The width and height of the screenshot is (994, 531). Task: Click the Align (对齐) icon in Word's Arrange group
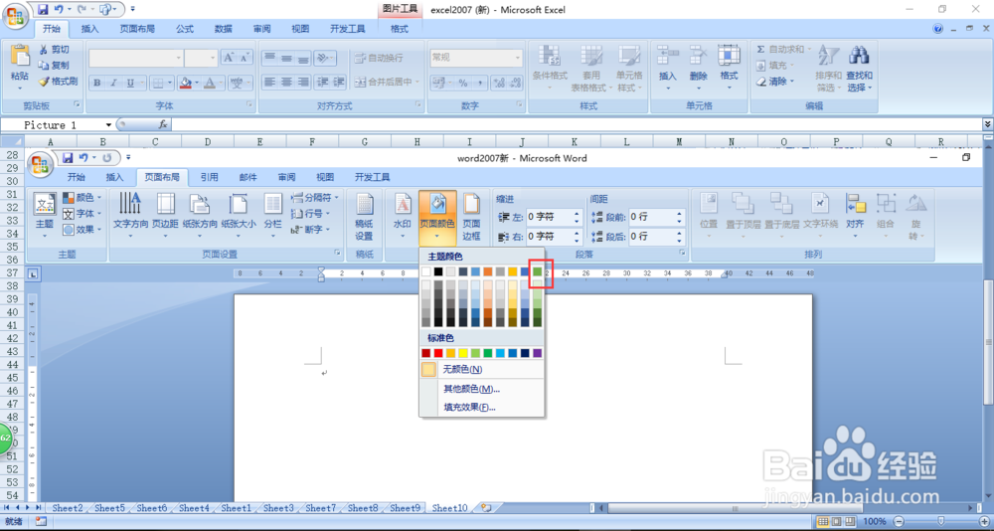coord(855,203)
